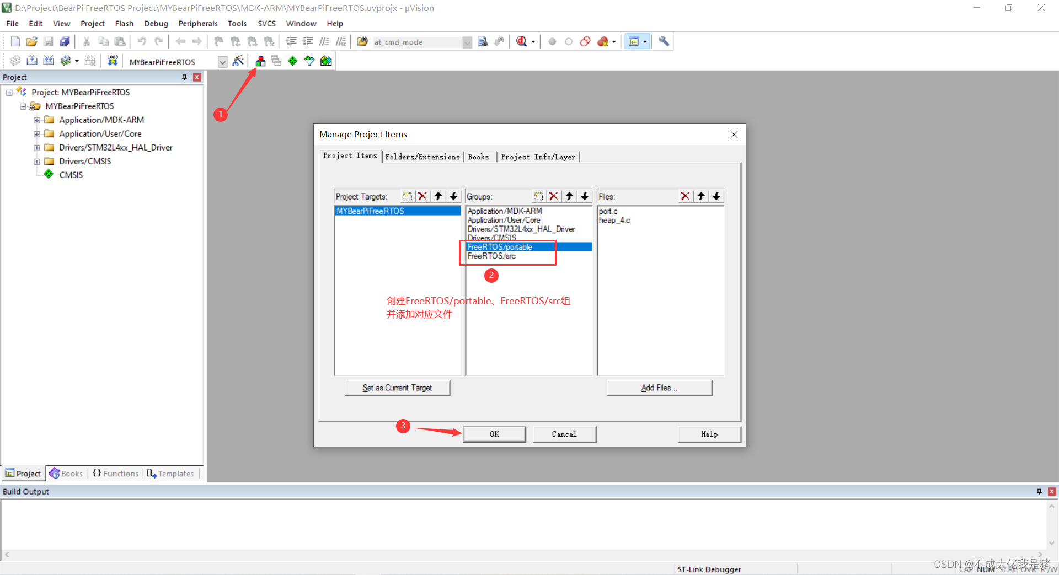
Task: Collapse the MYBearPiFreeRTOS target node
Action: (23, 106)
